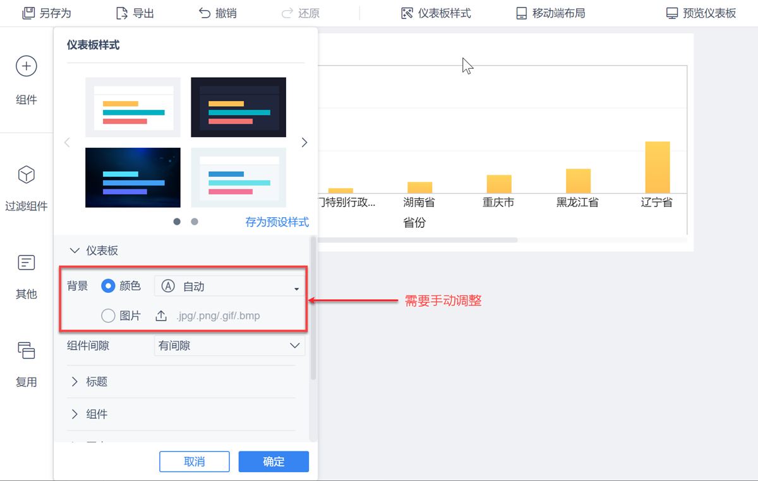Screen dimensions: 758x481
Task: Click the 辽宁省 bar in chart
Action: coord(657,167)
